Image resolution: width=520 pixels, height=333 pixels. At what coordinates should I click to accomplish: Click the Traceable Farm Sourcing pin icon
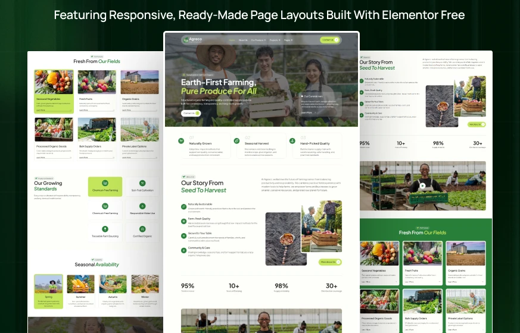[105, 229]
